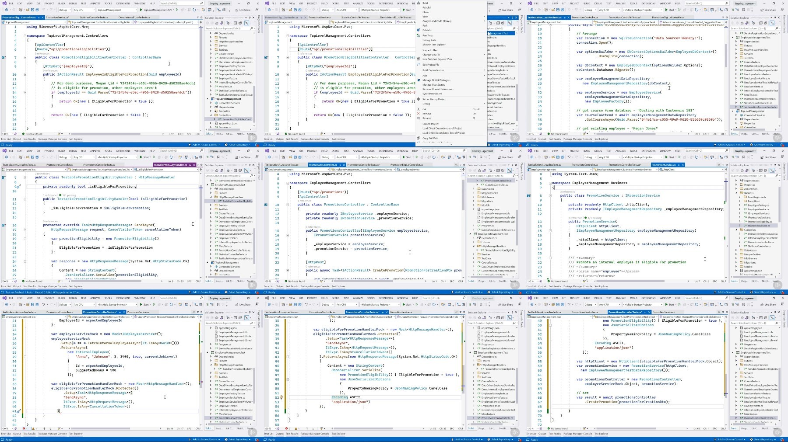Click the Publish globe icon in the context menu

click(x=419, y=30)
